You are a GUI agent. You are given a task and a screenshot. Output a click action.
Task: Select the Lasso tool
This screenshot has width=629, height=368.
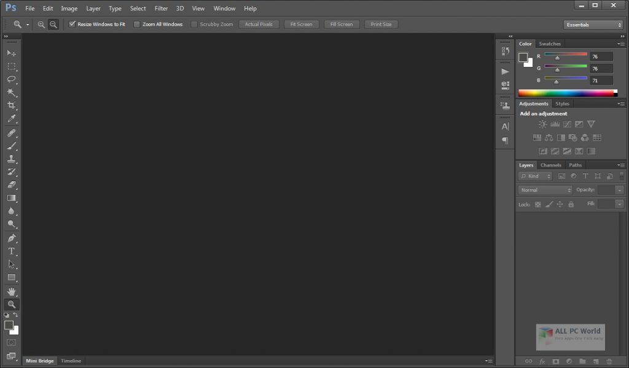[11, 79]
